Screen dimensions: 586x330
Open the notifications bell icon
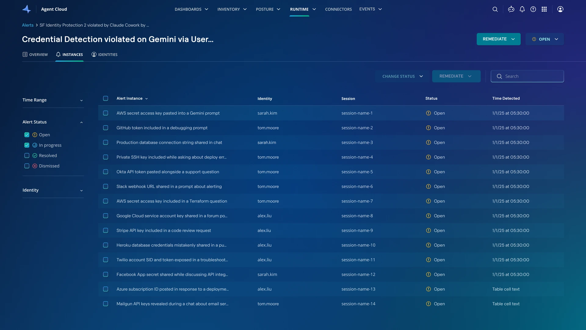(x=522, y=9)
